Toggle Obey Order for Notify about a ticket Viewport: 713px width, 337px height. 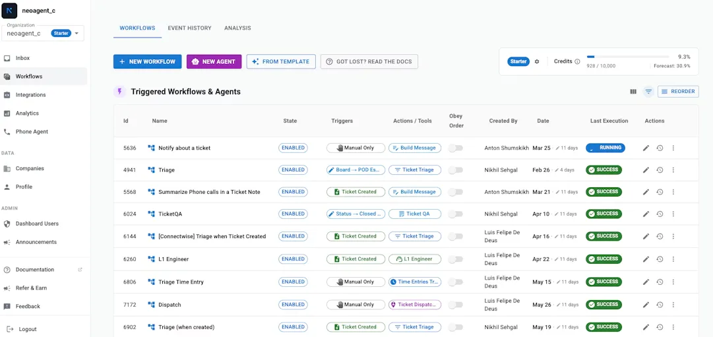pos(455,148)
